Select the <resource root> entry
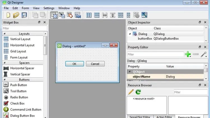This screenshot has height=118, width=210. tap(144, 99)
